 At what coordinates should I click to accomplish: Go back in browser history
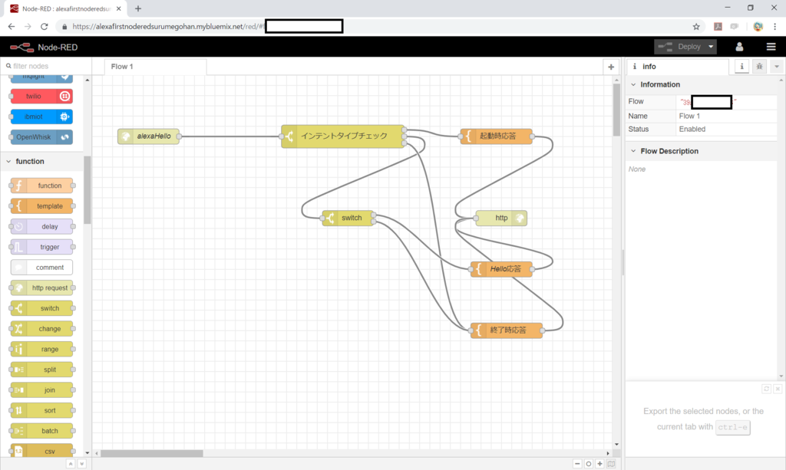pyautogui.click(x=12, y=27)
